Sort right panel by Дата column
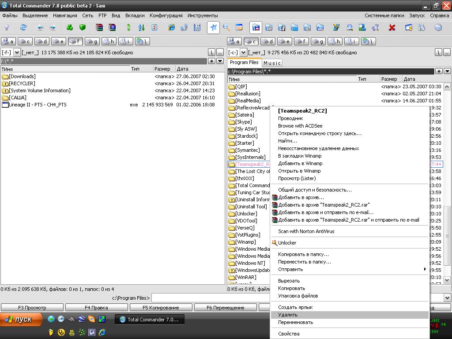The image size is (452, 339). [x=422, y=79]
